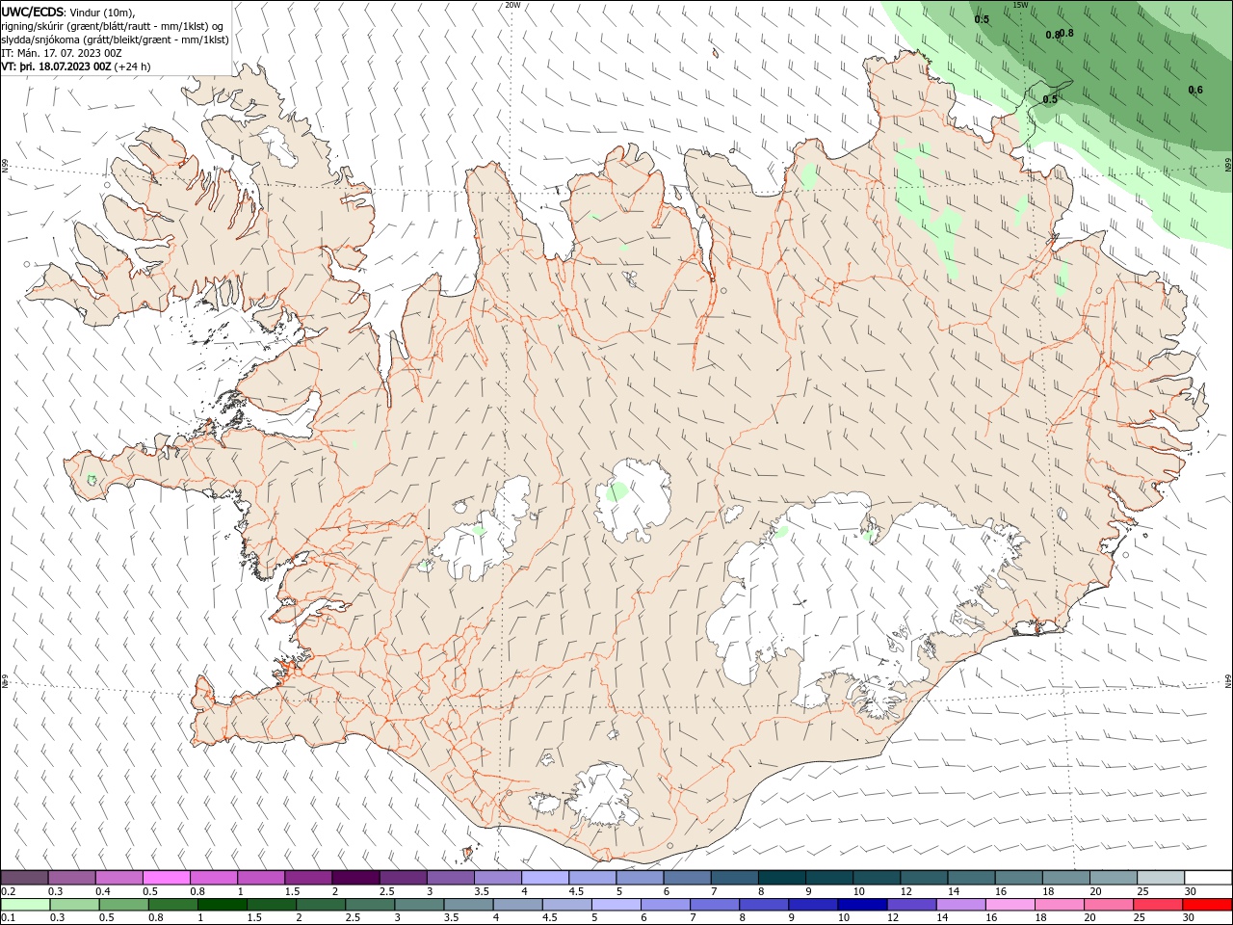This screenshot has width=1233, height=925.
Task: Click the bright red 30 mm rain swatch
Action: [1208, 905]
